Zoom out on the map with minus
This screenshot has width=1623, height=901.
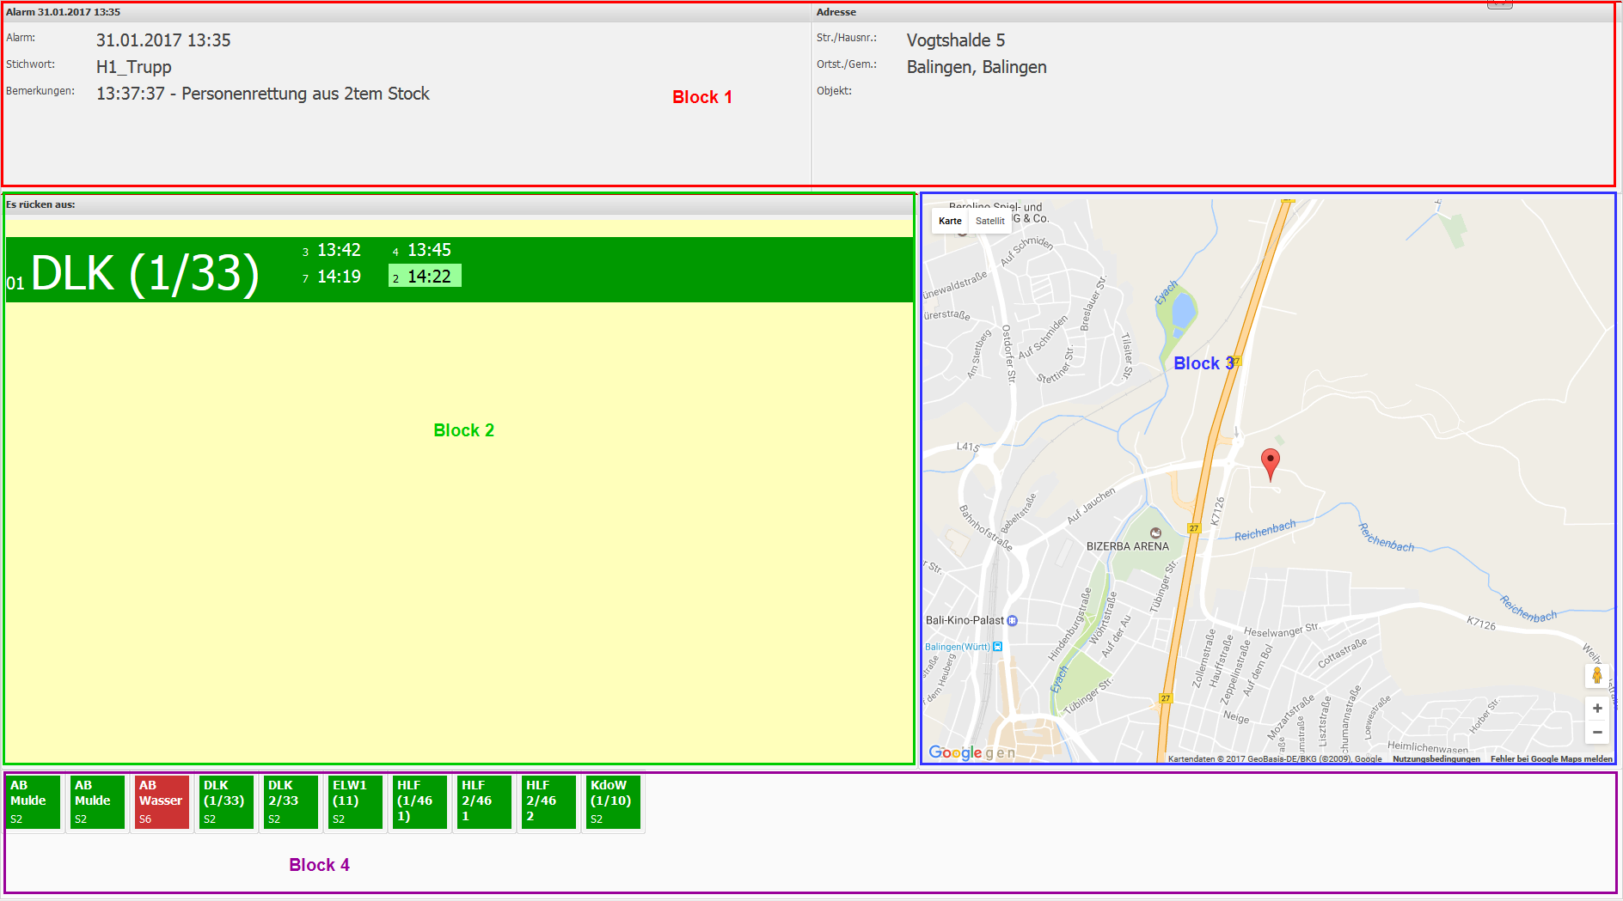(x=1596, y=733)
